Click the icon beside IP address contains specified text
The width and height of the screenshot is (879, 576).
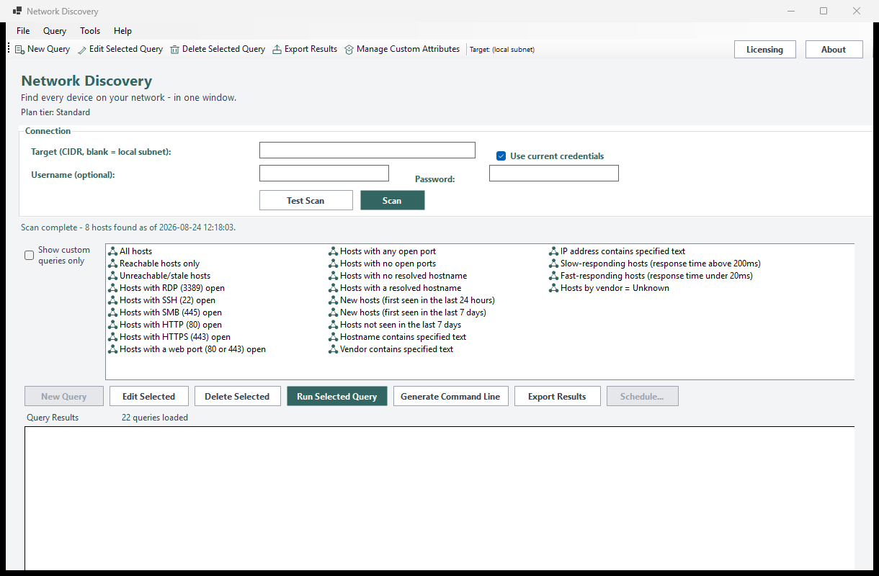point(554,251)
